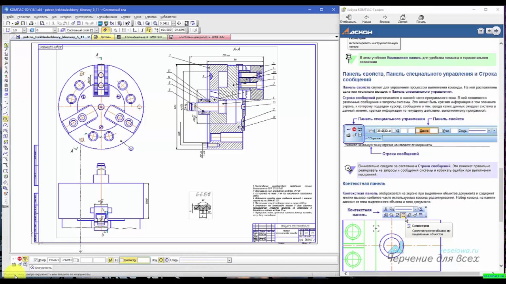
Task: Select radius R input mode button
Action: (x=116, y=260)
